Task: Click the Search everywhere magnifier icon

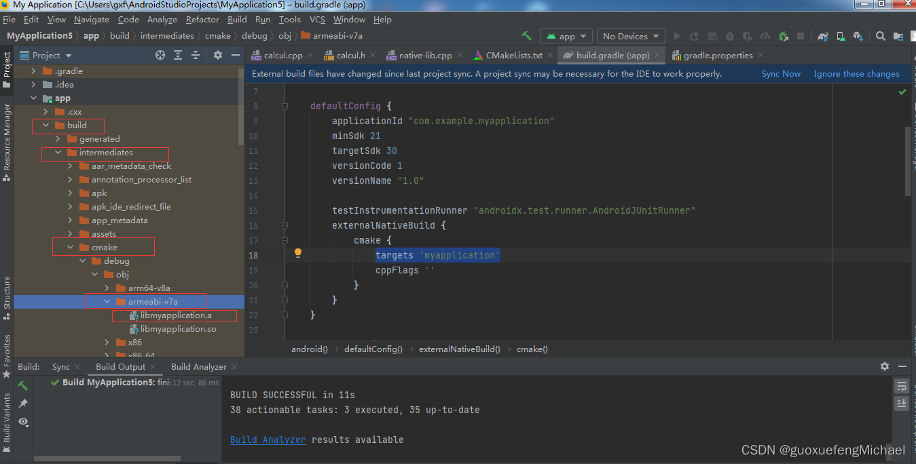Action: coord(880,36)
